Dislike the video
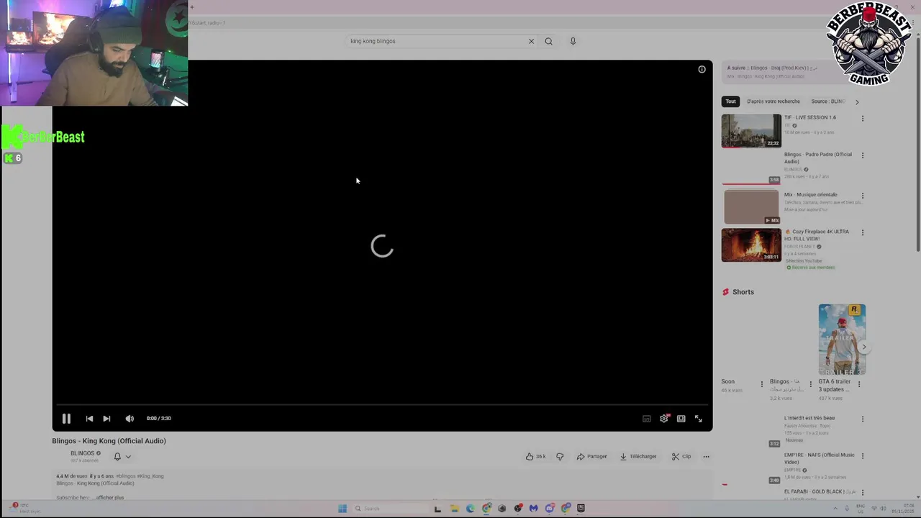 coord(560,456)
